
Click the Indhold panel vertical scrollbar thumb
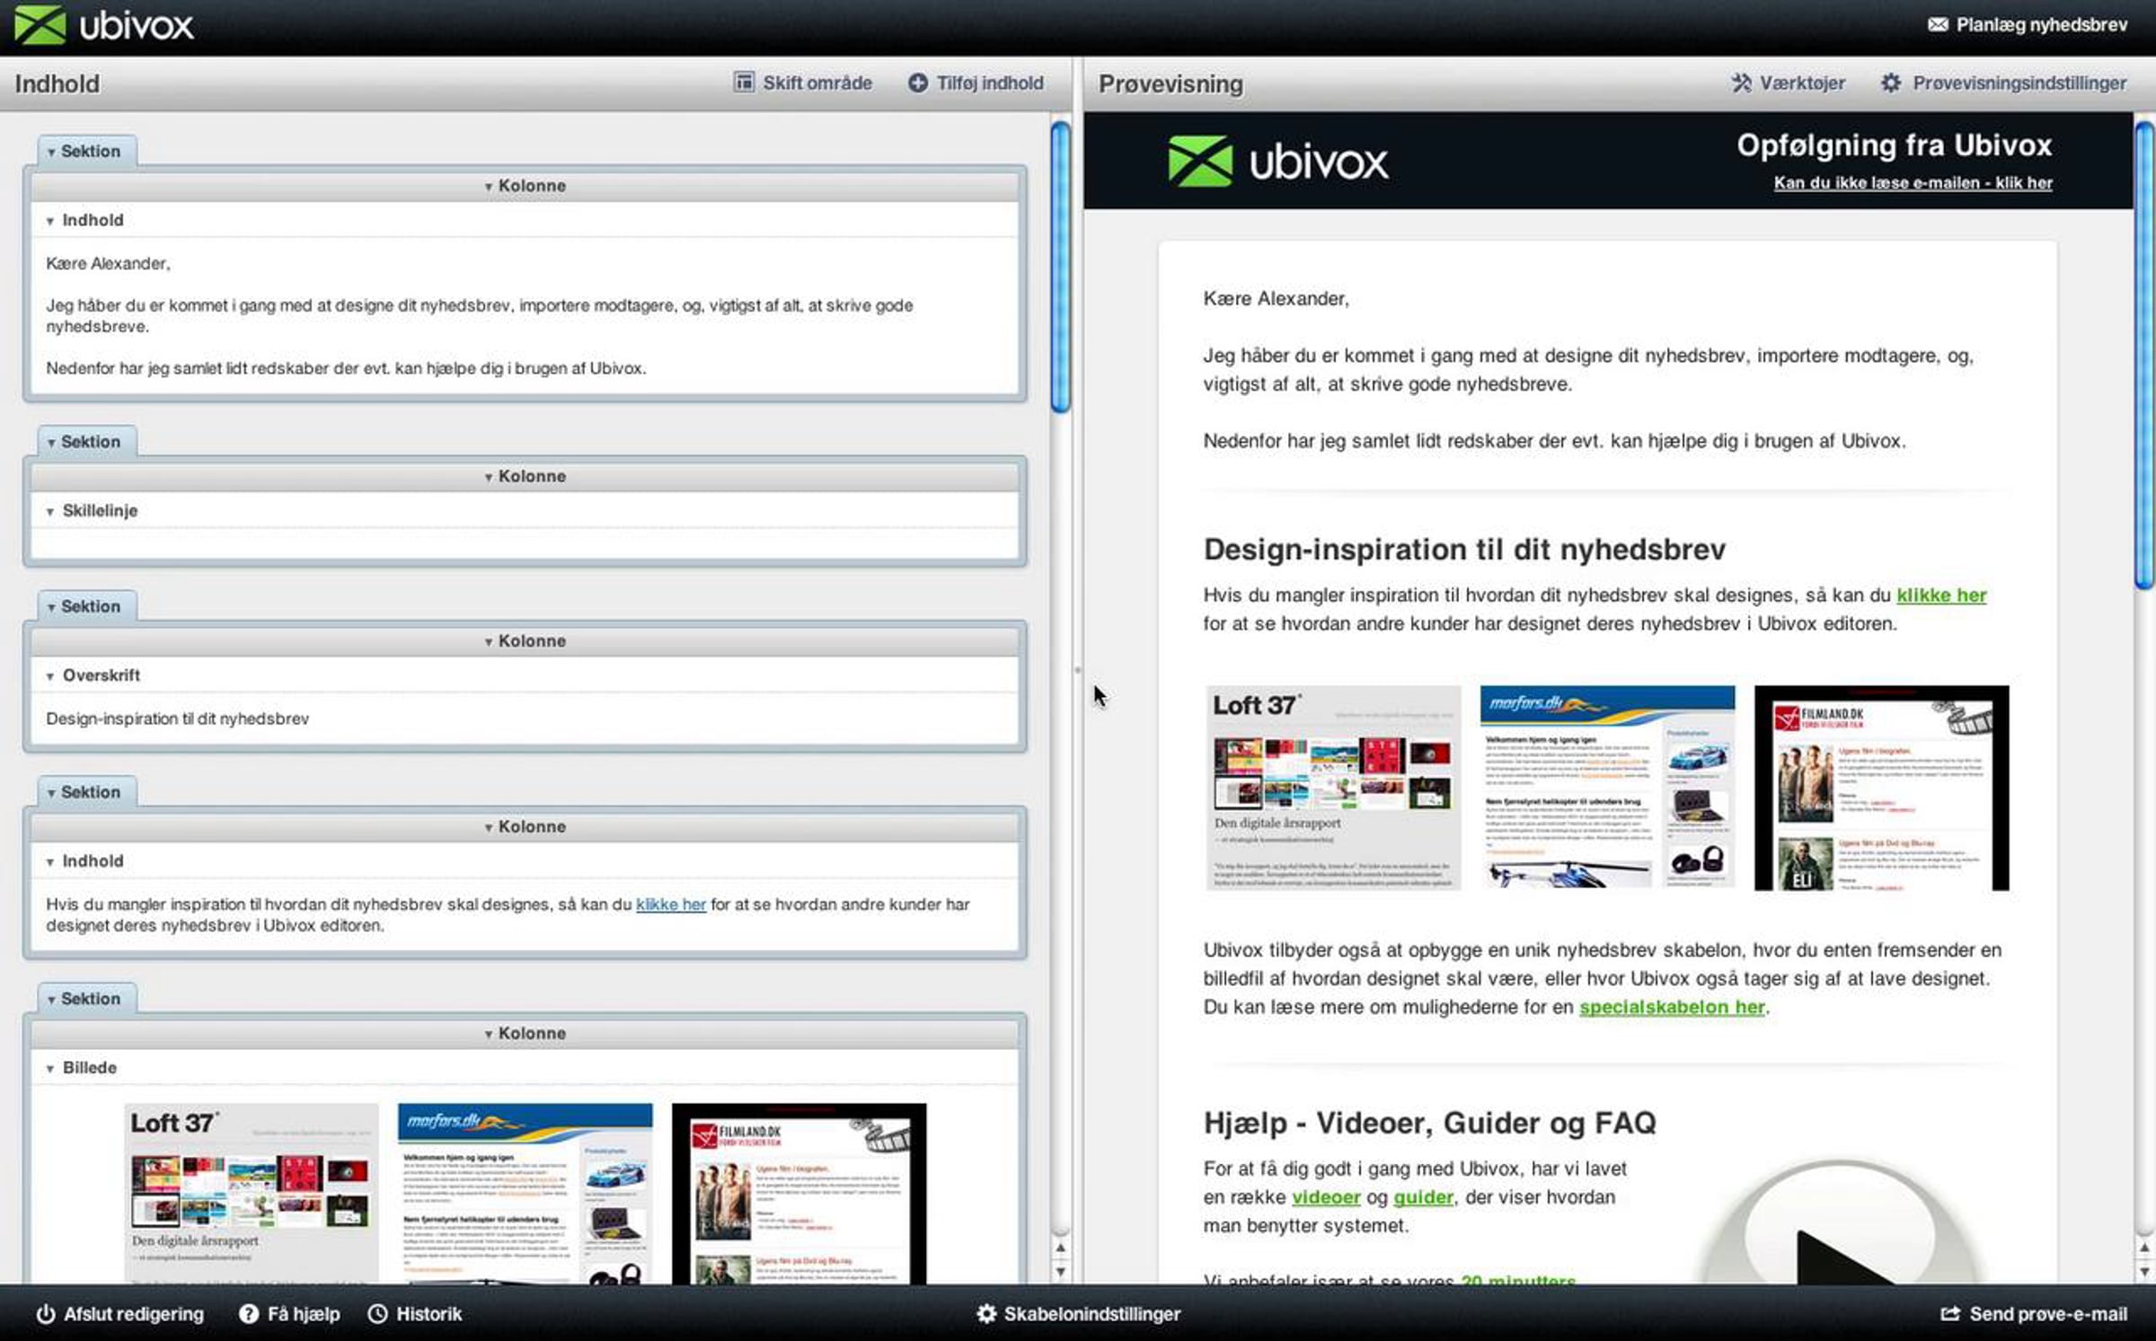1061,267
